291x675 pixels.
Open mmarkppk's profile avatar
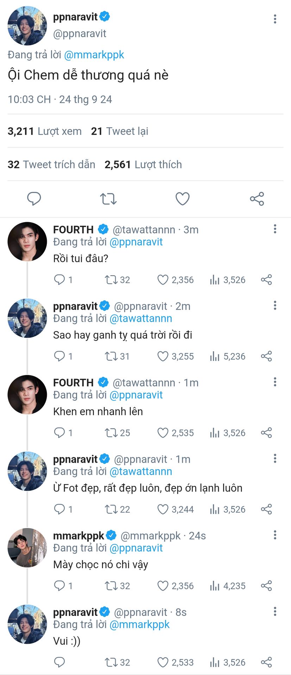[x=27, y=547]
